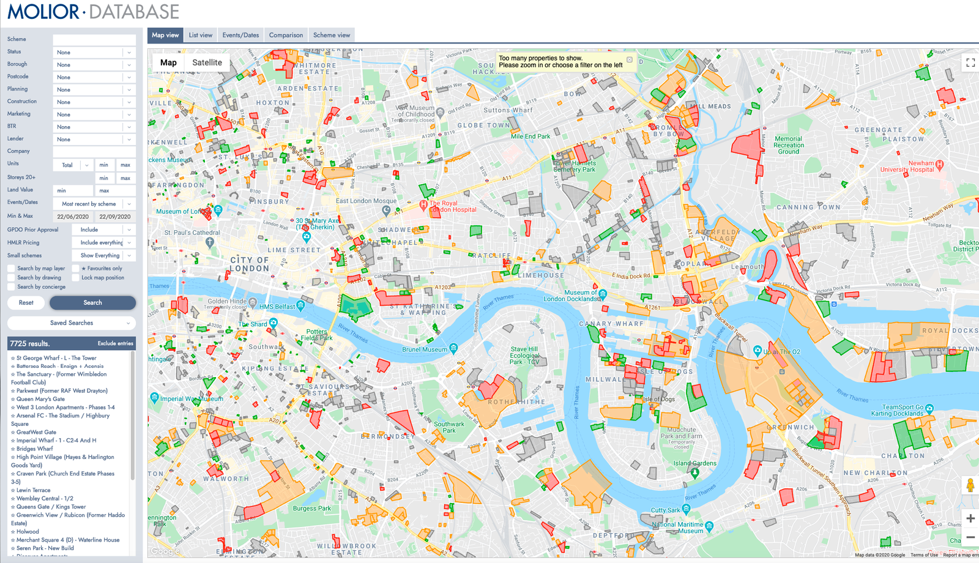Enable Search by drawing checkbox
Image resolution: width=979 pixels, height=563 pixels.
[11, 277]
